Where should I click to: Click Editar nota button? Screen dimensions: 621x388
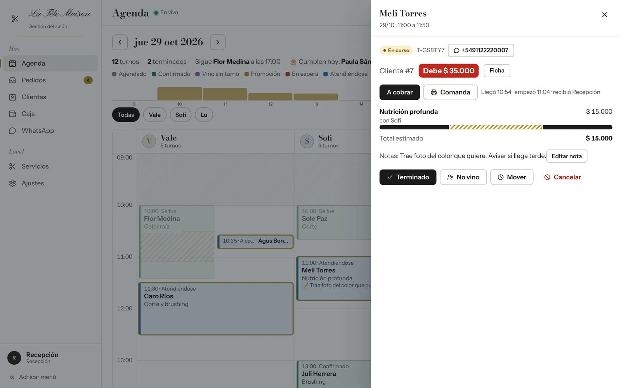pyautogui.click(x=567, y=156)
